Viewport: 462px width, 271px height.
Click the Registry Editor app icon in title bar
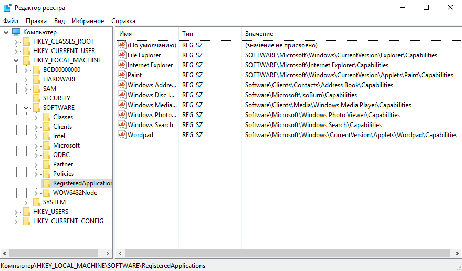point(7,8)
